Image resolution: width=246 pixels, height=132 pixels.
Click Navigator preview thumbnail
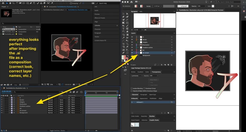[x=154, y=21]
